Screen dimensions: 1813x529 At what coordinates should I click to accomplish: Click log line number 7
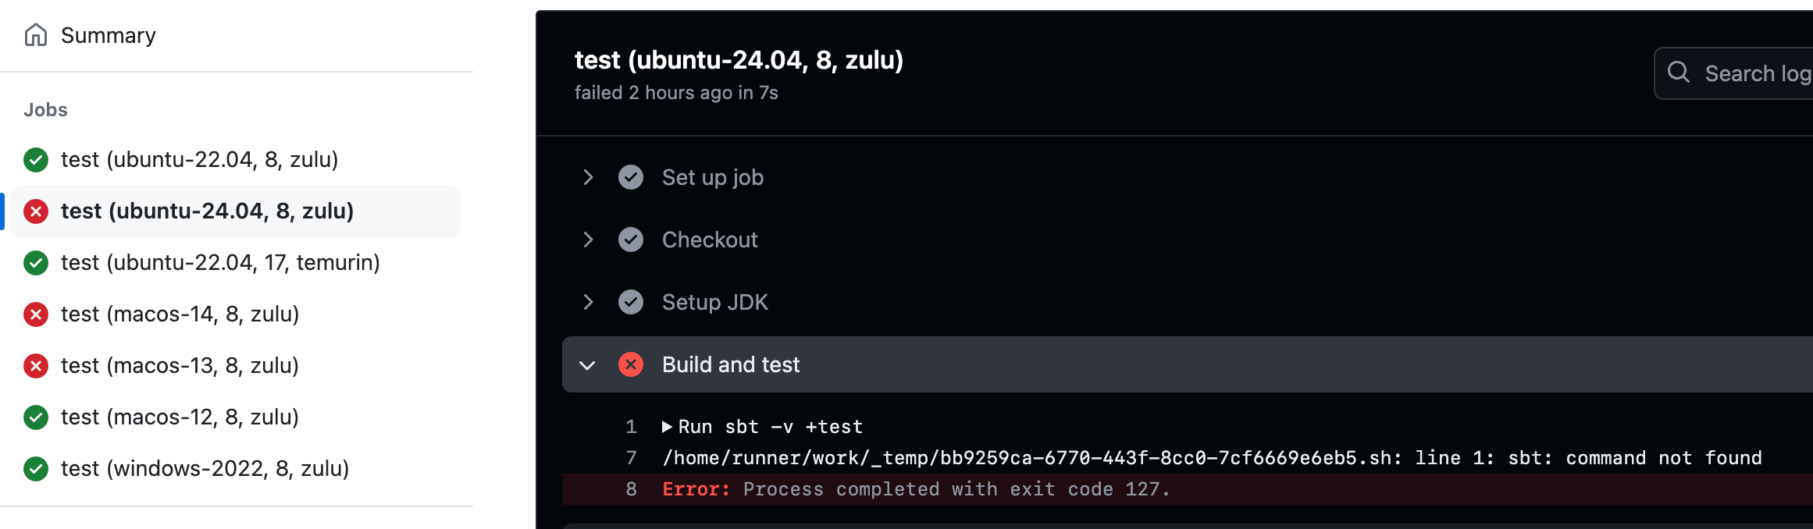[631, 458]
